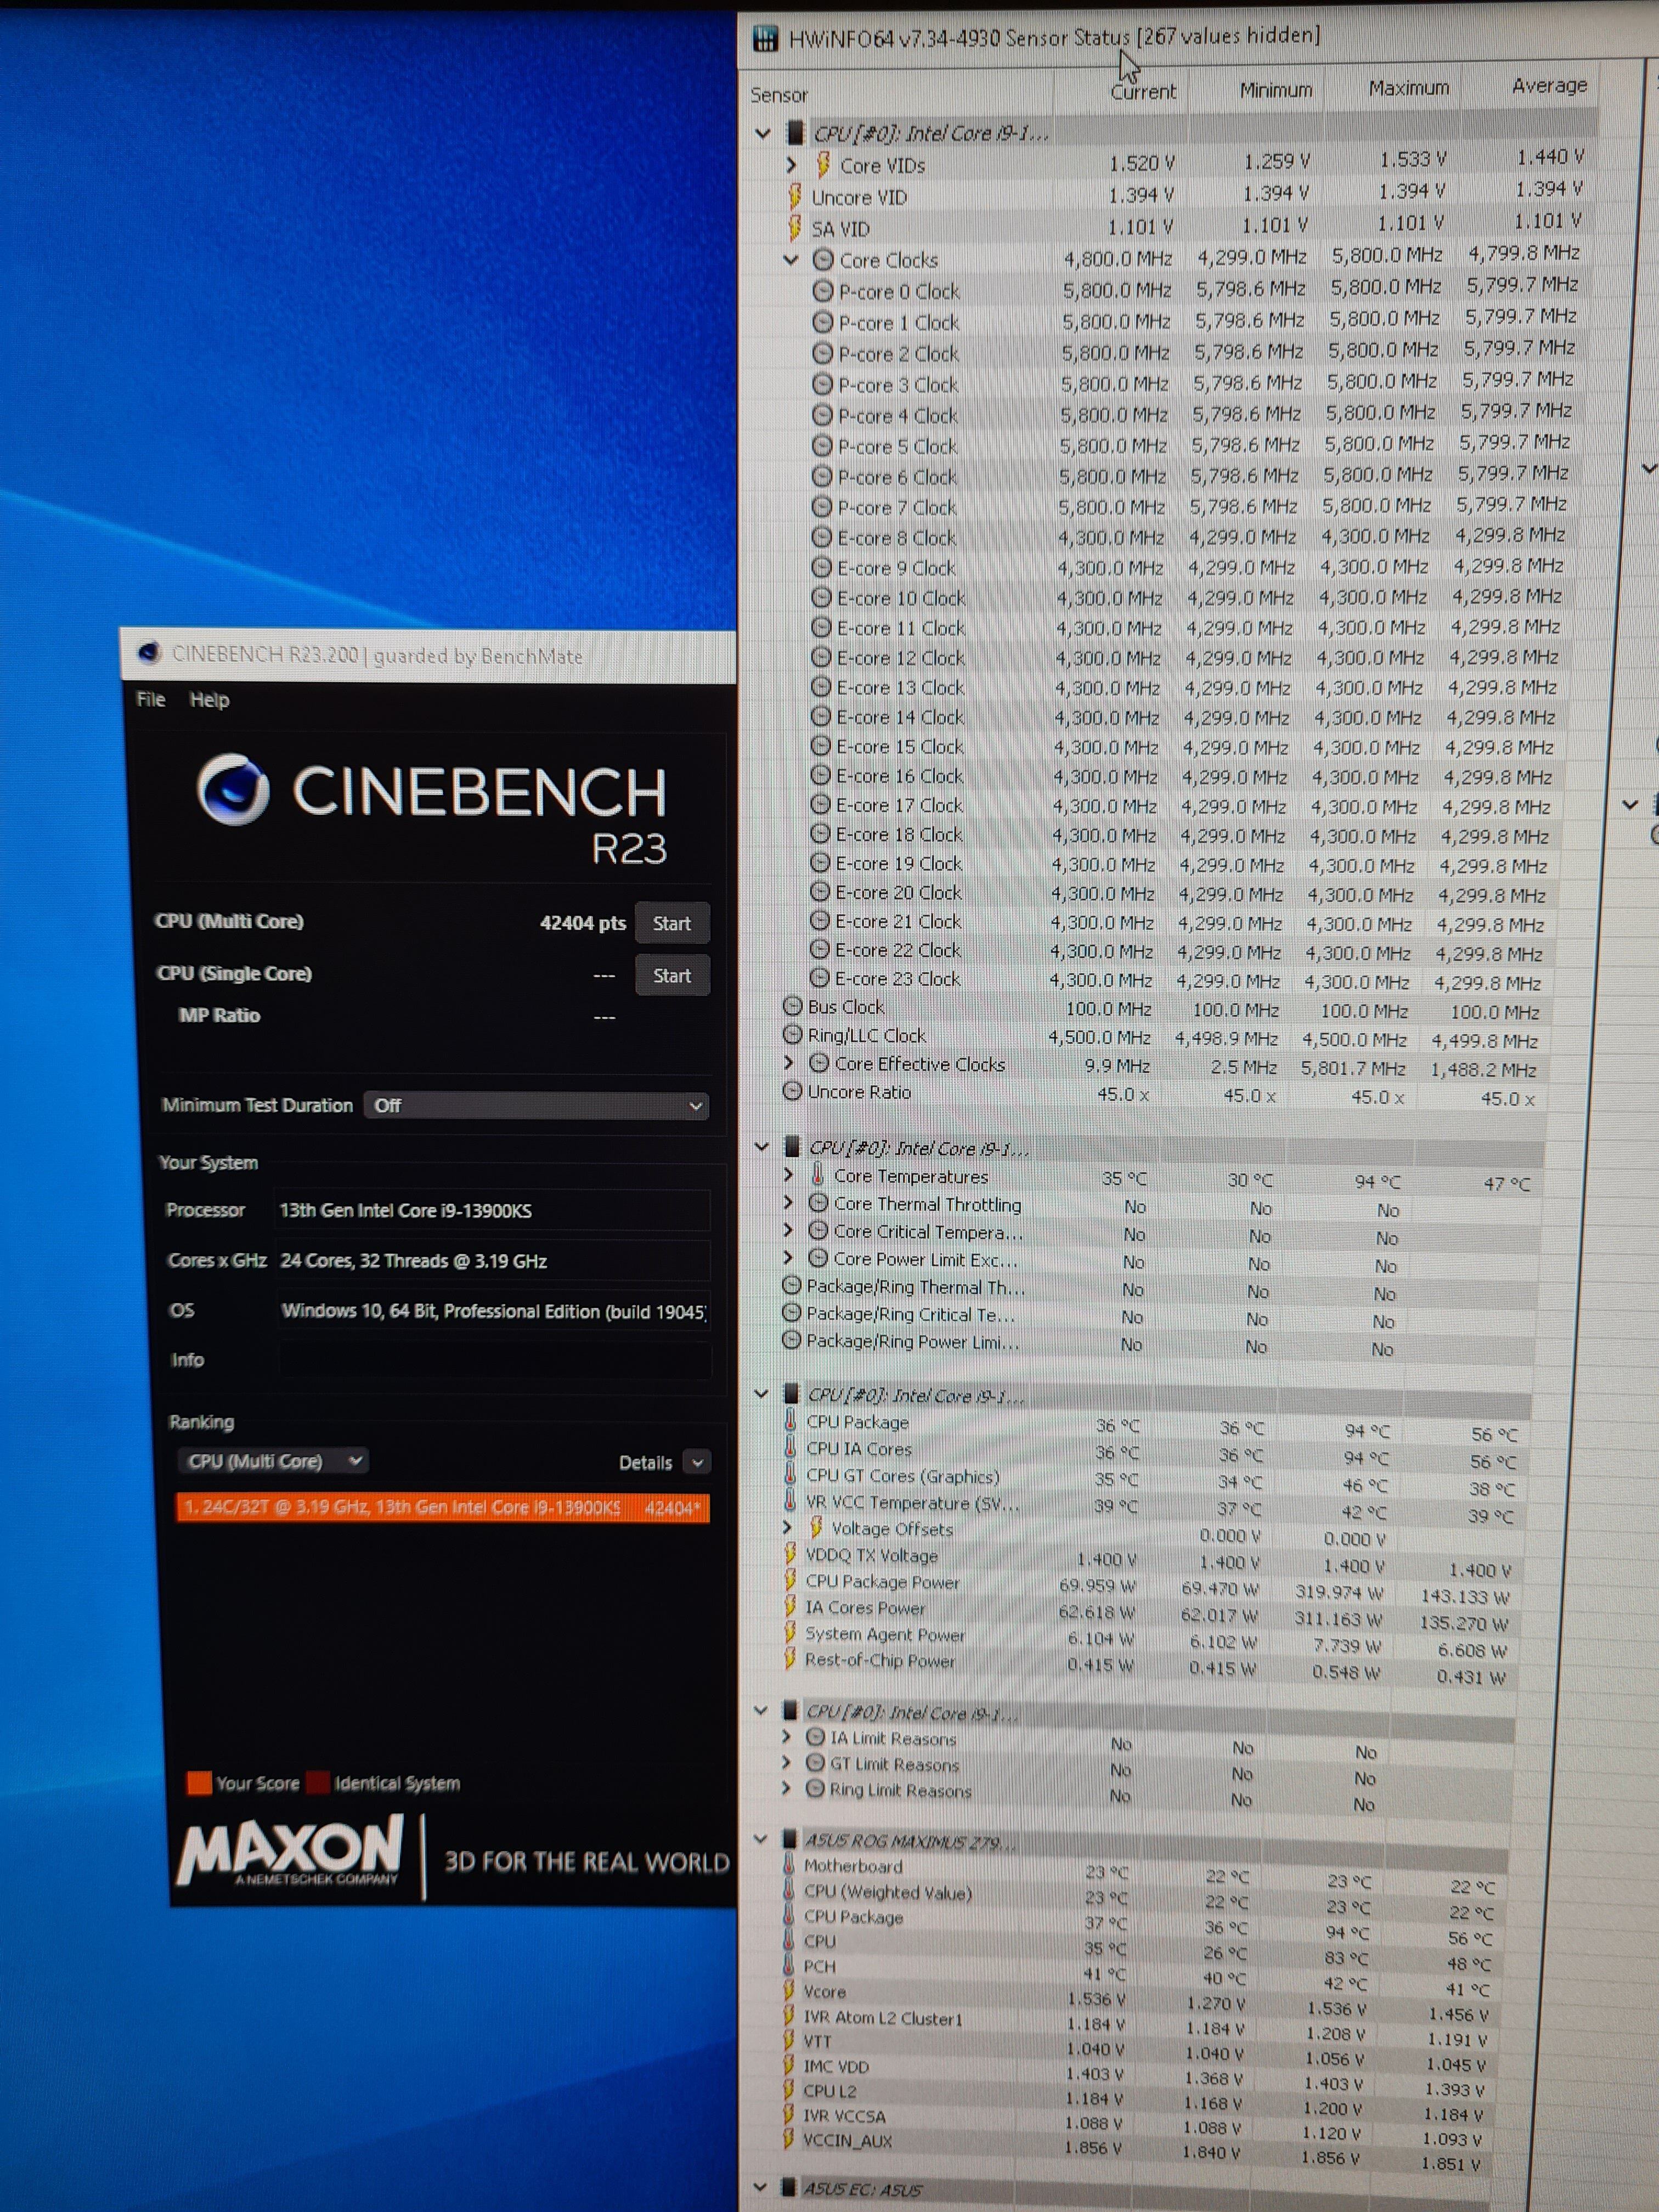The height and width of the screenshot is (2212, 1659).
Task: Expand the Core Temperatures row
Action: [788, 1175]
